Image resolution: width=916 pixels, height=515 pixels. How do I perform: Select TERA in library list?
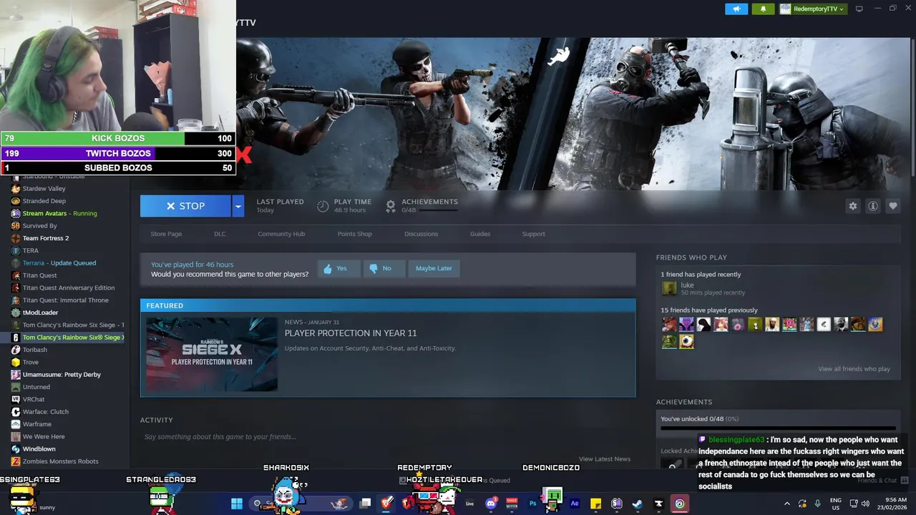31,251
